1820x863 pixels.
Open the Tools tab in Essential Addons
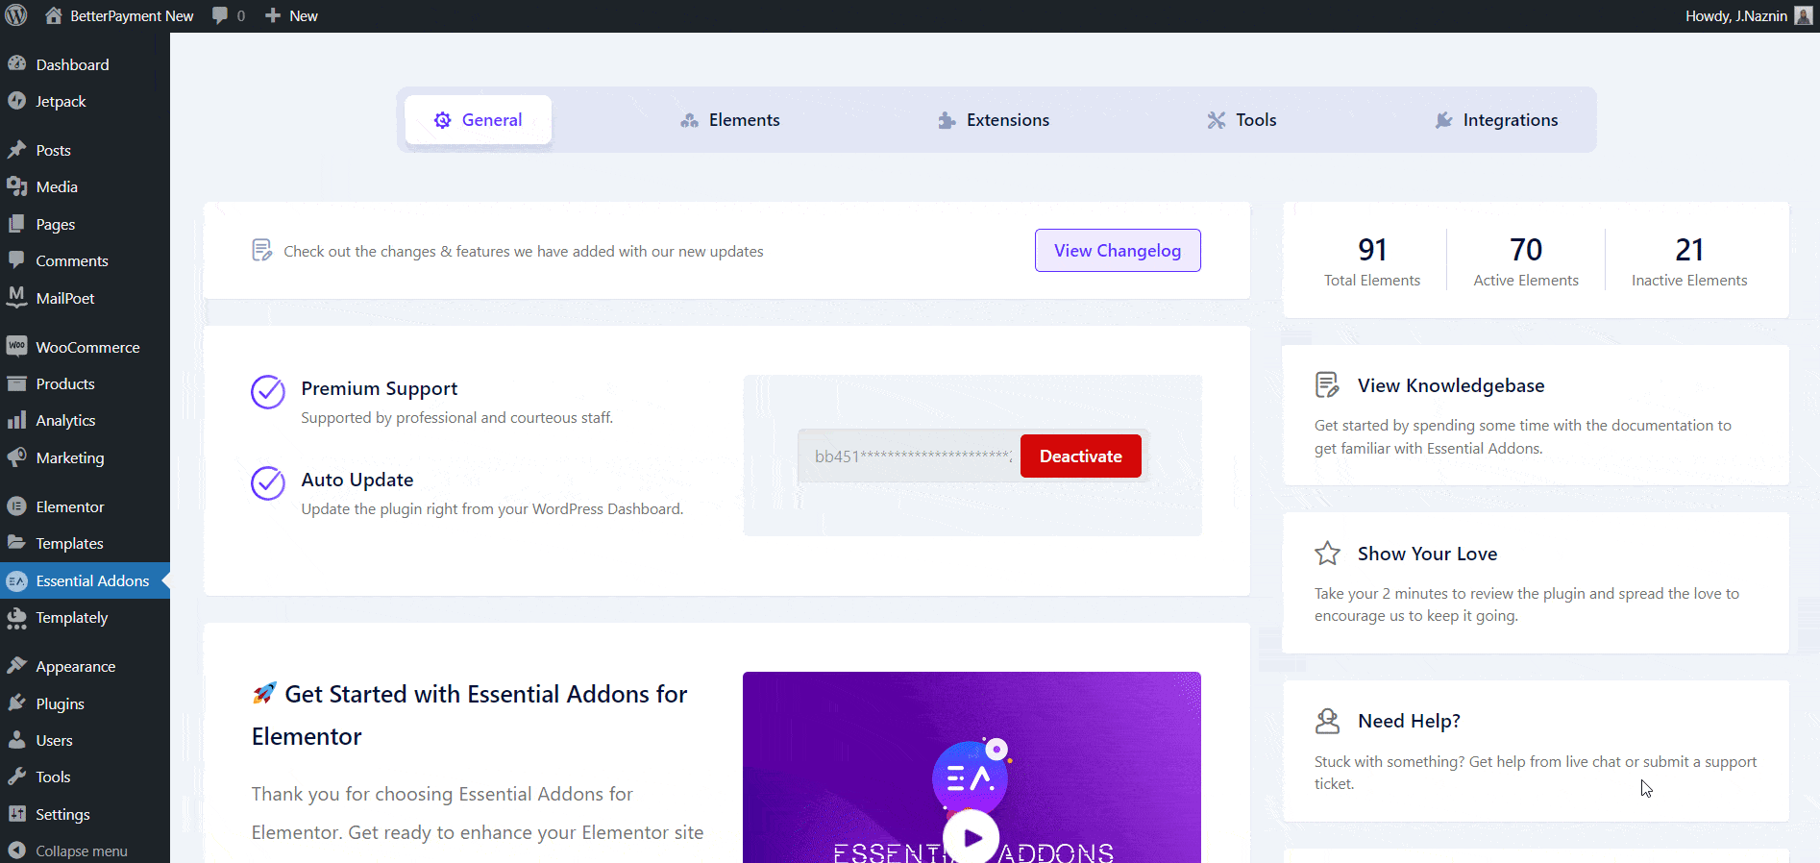point(1242,120)
